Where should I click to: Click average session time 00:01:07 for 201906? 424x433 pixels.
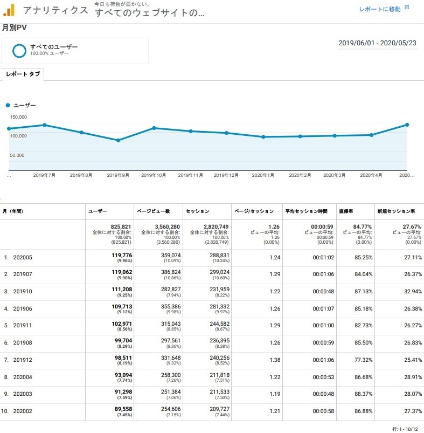pos(323,309)
